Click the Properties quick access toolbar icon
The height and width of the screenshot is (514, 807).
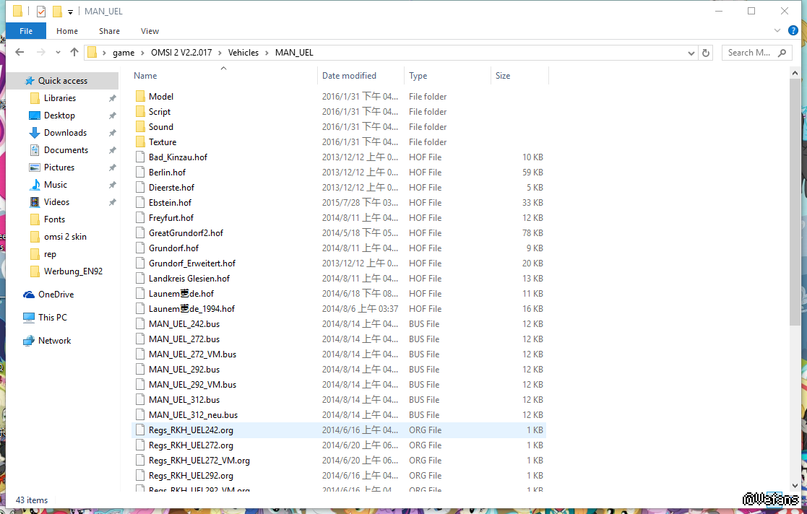click(x=41, y=12)
